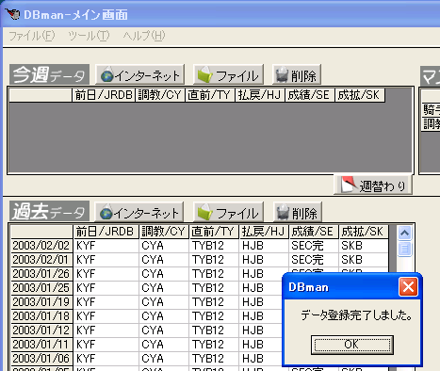Click CYA cell in 2003/02/02 row
Viewport: 440px width, 371px height.
click(x=164, y=246)
